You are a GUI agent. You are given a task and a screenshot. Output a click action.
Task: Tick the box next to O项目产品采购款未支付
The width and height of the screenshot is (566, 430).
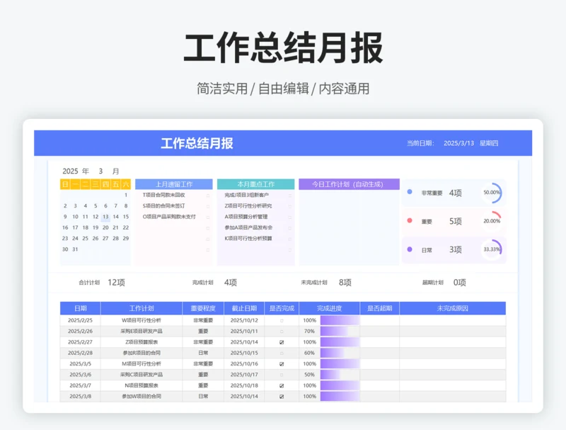tap(208, 217)
